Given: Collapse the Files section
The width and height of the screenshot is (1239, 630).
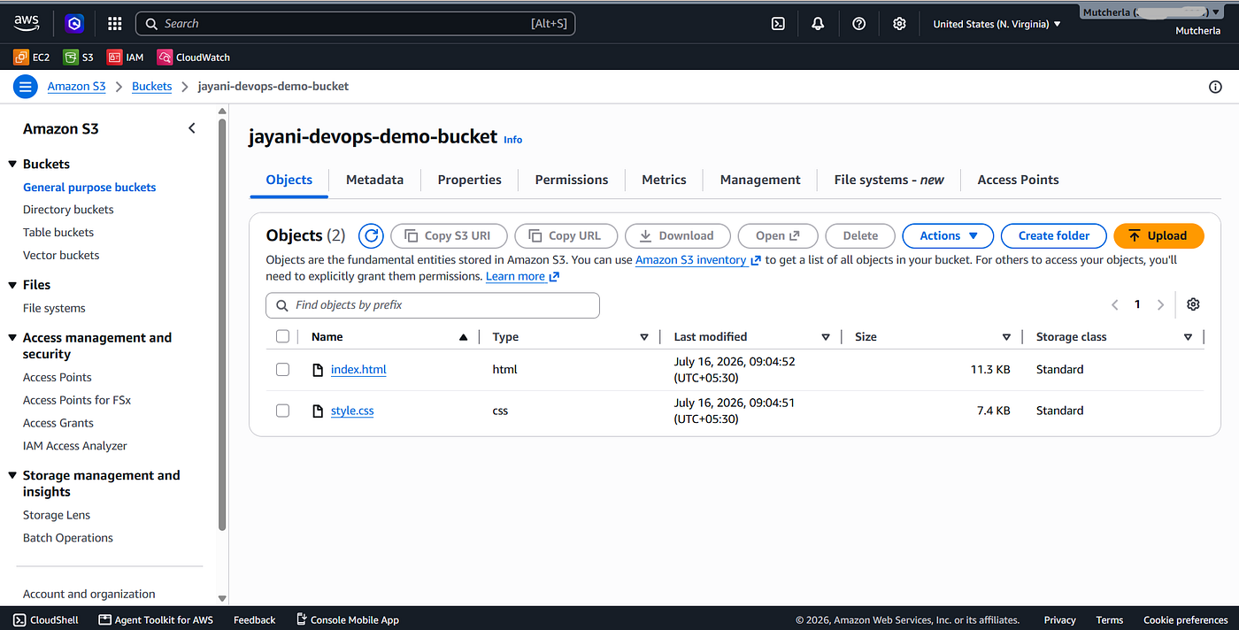Looking at the screenshot, I should [12, 285].
